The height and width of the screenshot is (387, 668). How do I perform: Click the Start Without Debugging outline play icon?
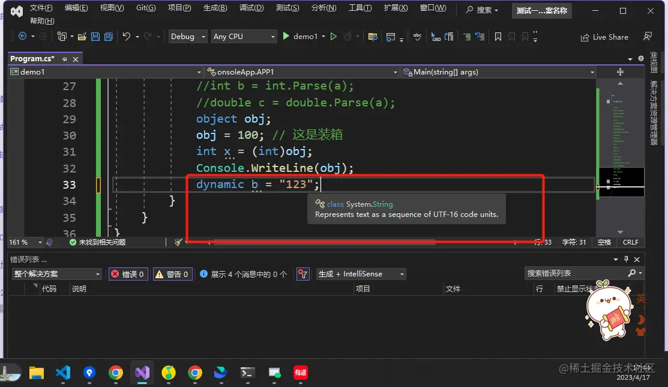(334, 37)
